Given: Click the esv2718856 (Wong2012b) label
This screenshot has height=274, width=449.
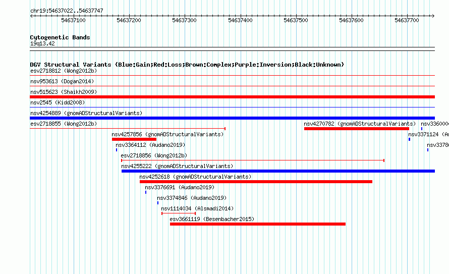Looking at the screenshot, I should [154, 155].
